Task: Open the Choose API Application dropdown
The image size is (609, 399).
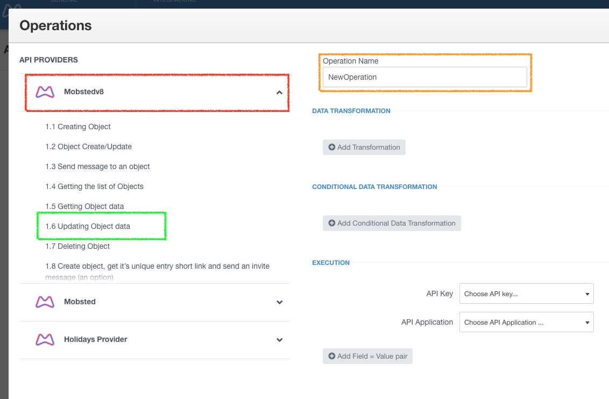Action: coord(526,322)
